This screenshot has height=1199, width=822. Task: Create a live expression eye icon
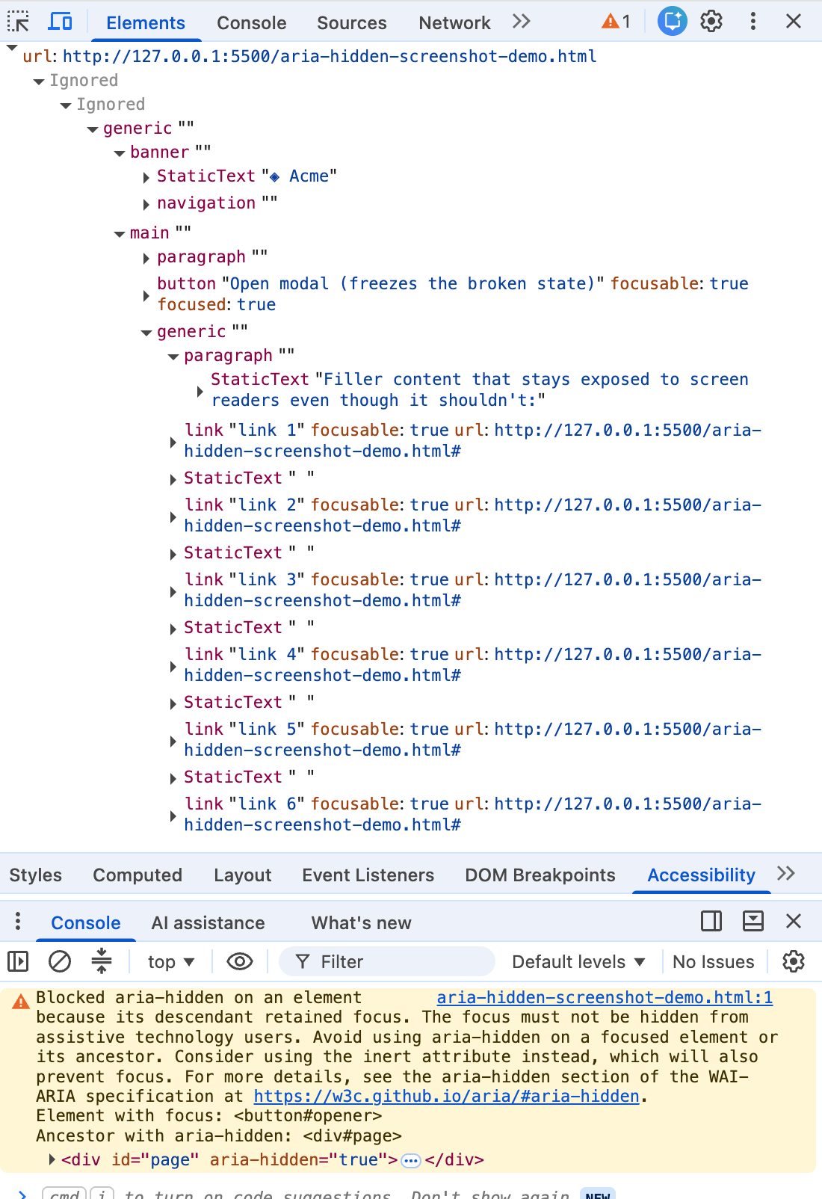pos(240,961)
